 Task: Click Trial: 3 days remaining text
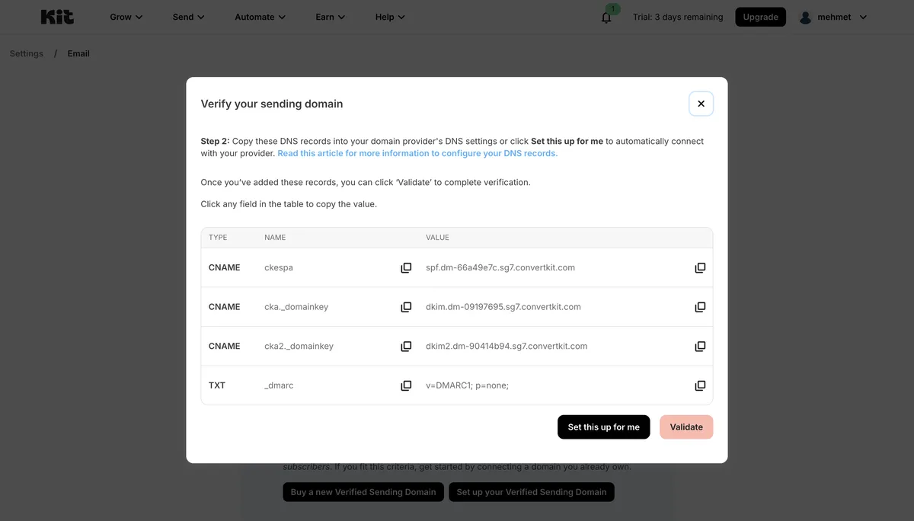[678, 17]
